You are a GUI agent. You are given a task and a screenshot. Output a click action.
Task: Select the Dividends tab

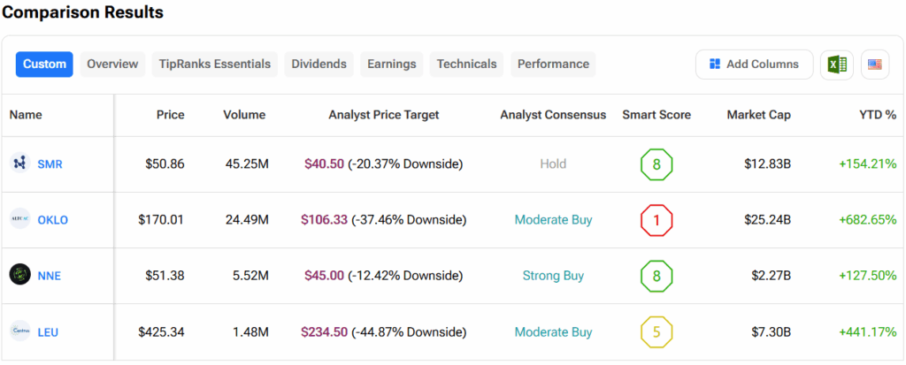[319, 64]
